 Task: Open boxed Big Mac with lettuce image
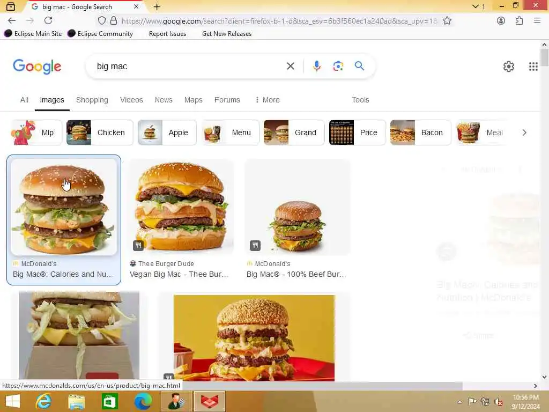[x=79, y=336]
